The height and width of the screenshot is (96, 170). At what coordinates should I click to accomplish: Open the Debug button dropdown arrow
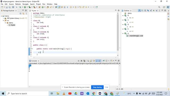tap(22, 7)
